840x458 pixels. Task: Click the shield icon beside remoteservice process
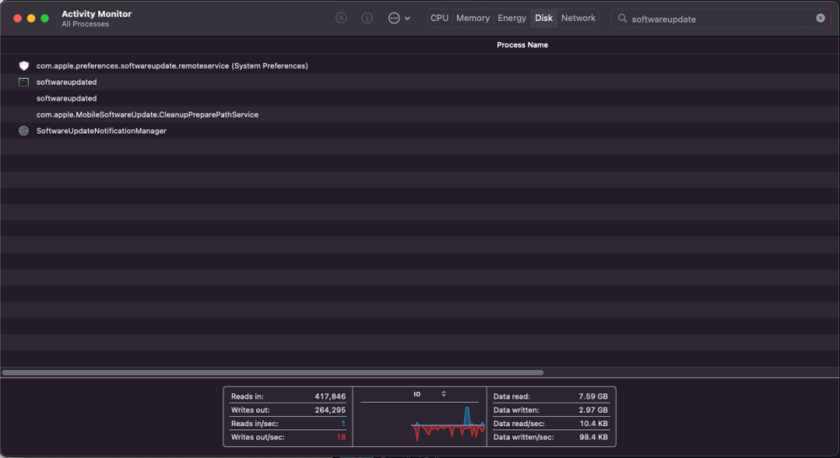click(24, 65)
